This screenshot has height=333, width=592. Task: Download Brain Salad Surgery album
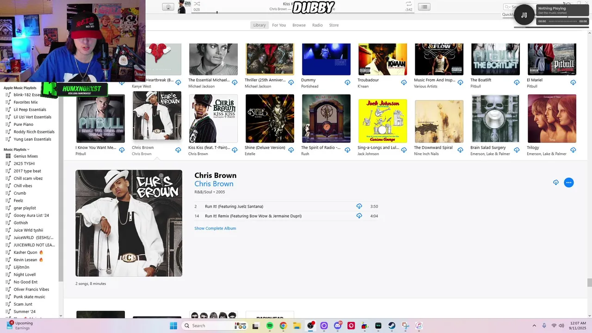517,150
